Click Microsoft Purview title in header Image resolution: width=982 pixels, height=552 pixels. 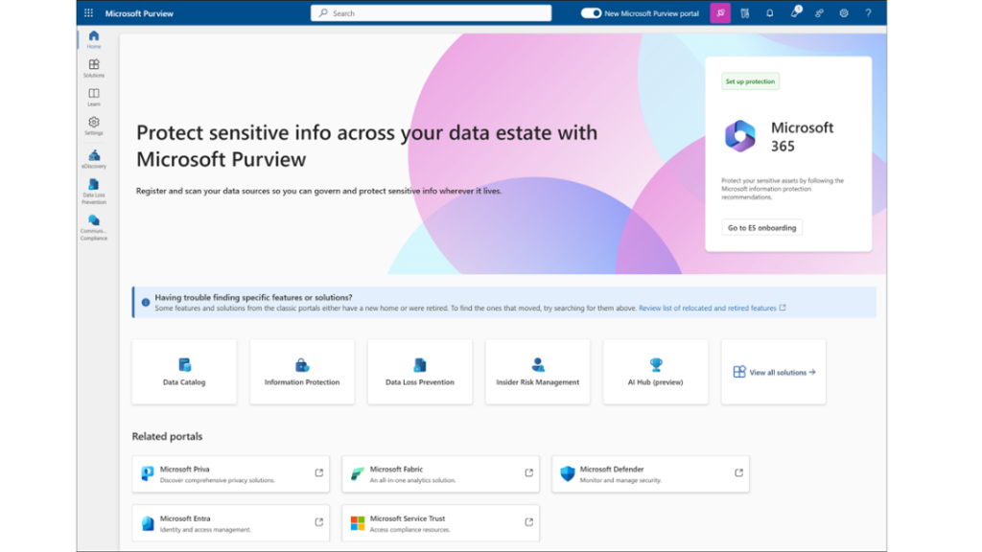tap(139, 13)
